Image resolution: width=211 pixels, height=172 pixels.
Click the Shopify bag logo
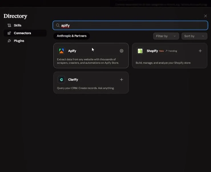pyautogui.click(x=140, y=51)
